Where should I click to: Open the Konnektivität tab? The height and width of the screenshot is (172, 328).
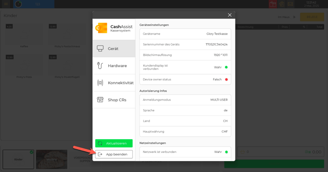point(114,83)
